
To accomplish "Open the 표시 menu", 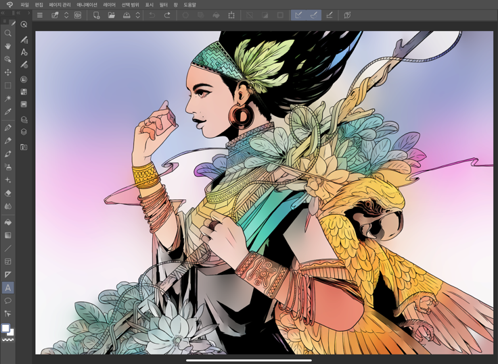I will pyautogui.click(x=150, y=5).
